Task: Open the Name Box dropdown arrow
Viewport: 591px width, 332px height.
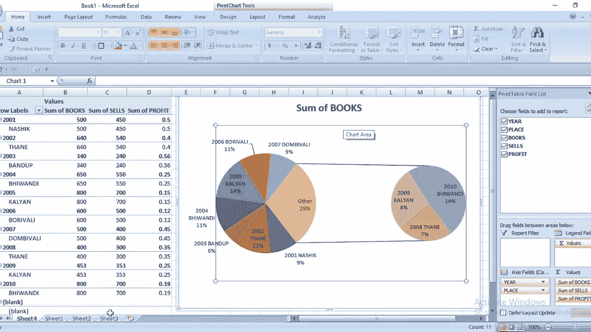Action: tap(52, 81)
